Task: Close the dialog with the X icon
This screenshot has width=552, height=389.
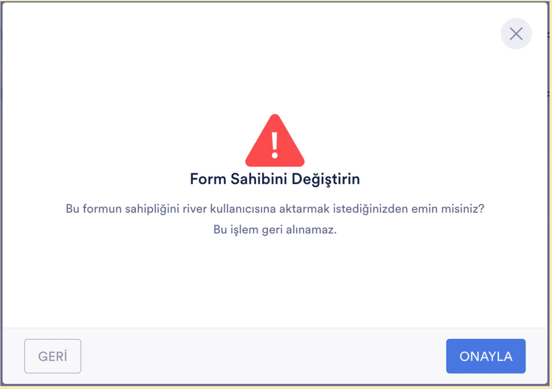Action: [516, 34]
